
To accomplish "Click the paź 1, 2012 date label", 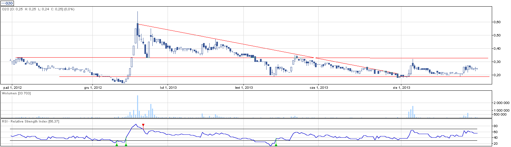I will click(12, 88).
